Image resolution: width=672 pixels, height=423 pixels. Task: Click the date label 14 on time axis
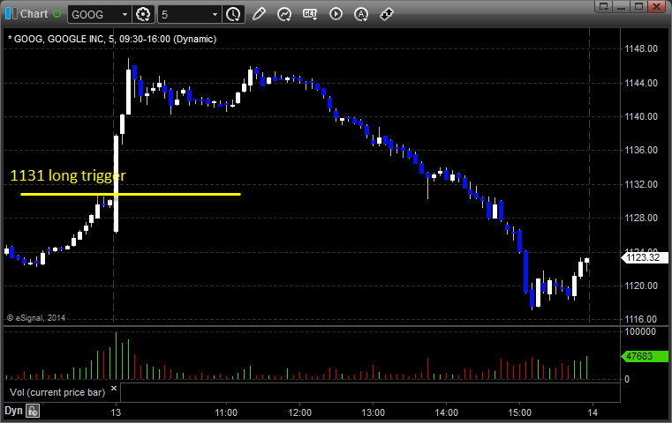pyautogui.click(x=593, y=412)
